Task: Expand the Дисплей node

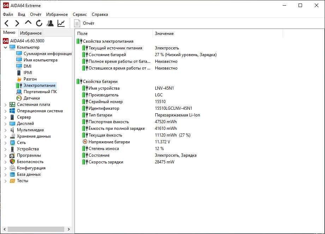Action: click(x=6, y=124)
